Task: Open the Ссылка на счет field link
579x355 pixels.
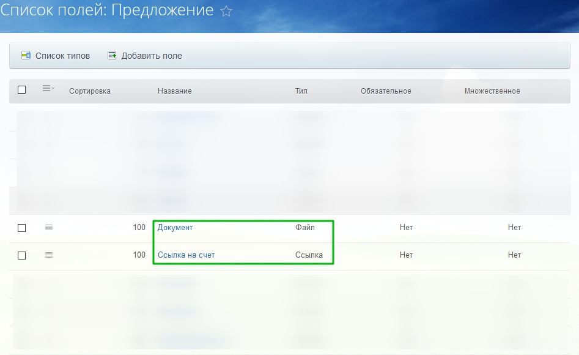Action: click(x=186, y=255)
